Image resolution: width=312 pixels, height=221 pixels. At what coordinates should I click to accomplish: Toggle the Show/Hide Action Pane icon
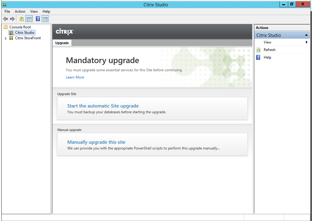(x=45, y=19)
